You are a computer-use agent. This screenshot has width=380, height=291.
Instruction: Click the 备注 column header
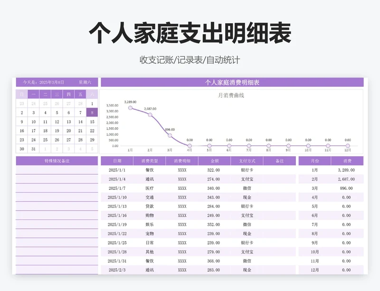point(279,161)
